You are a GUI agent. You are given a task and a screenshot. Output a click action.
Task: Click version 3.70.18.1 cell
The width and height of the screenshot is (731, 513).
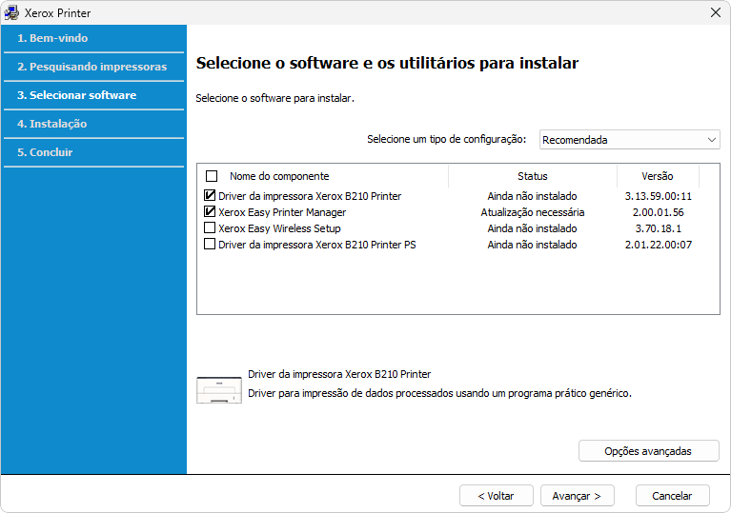pos(659,228)
